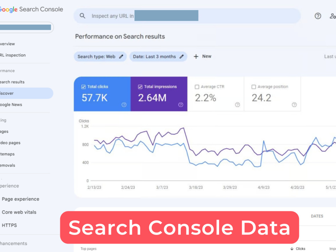Click the Experience section heading in sidebar
Image resolution: width=336 pixels, height=252 pixels.
[9, 186]
